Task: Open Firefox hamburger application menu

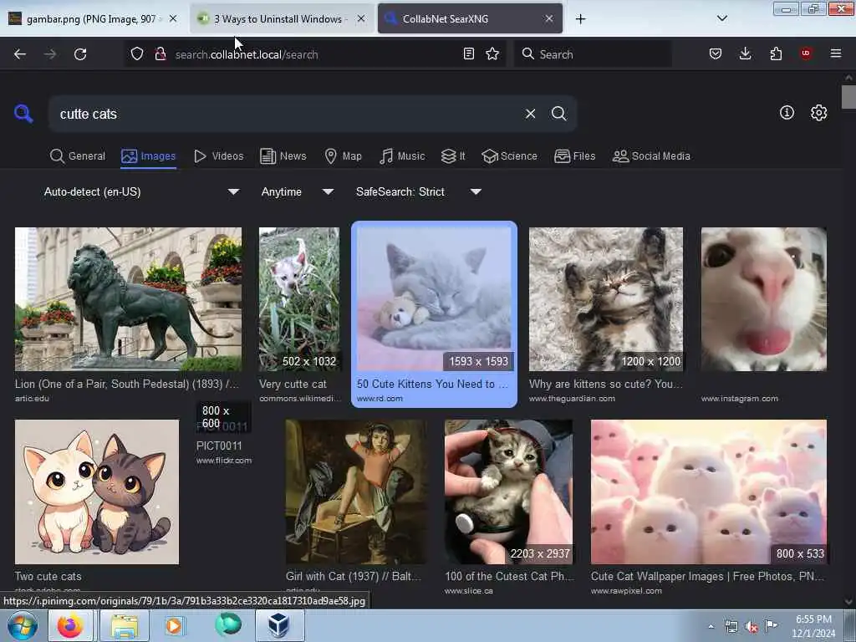Action: pos(836,53)
